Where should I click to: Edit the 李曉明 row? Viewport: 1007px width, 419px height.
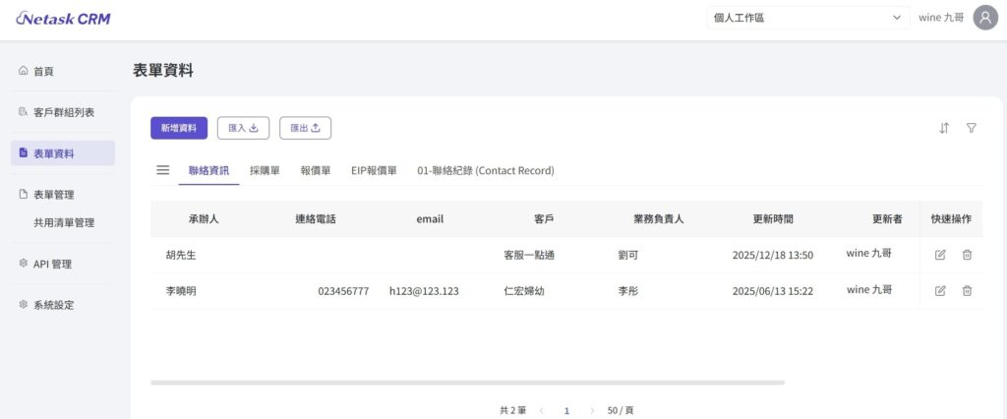[940, 290]
